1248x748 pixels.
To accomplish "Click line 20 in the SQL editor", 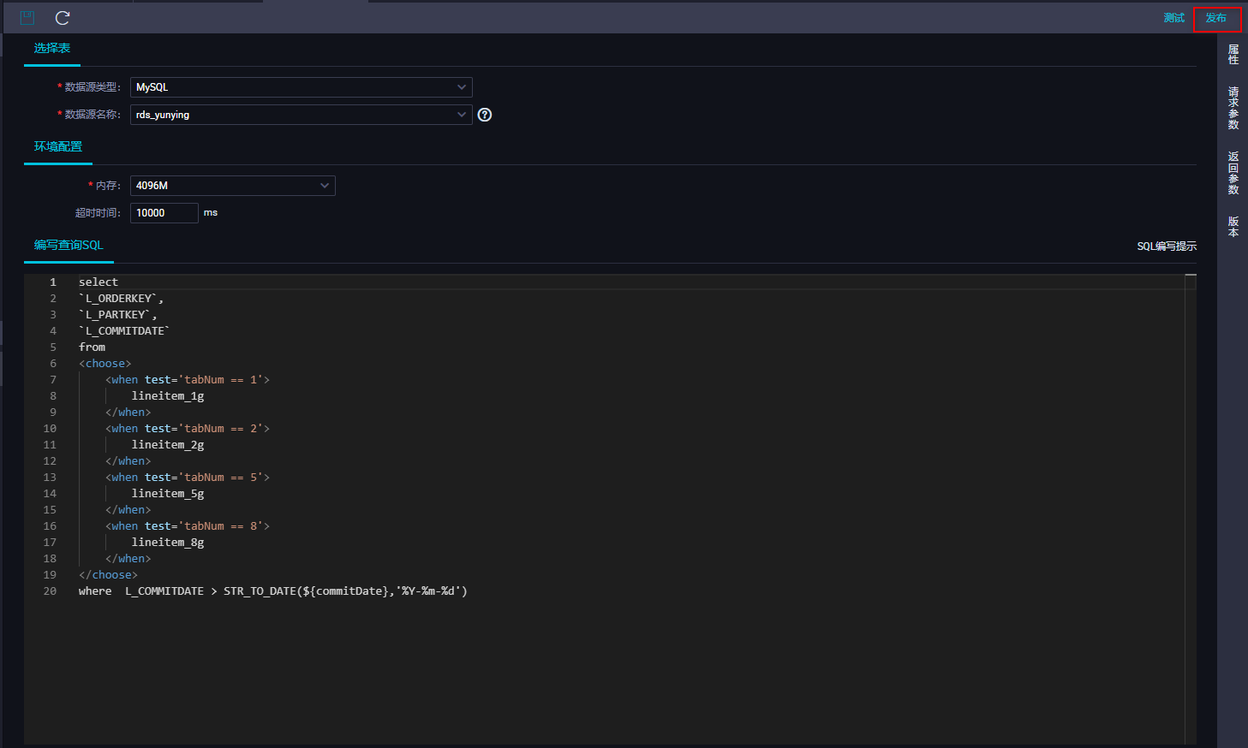I will pos(272,591).
